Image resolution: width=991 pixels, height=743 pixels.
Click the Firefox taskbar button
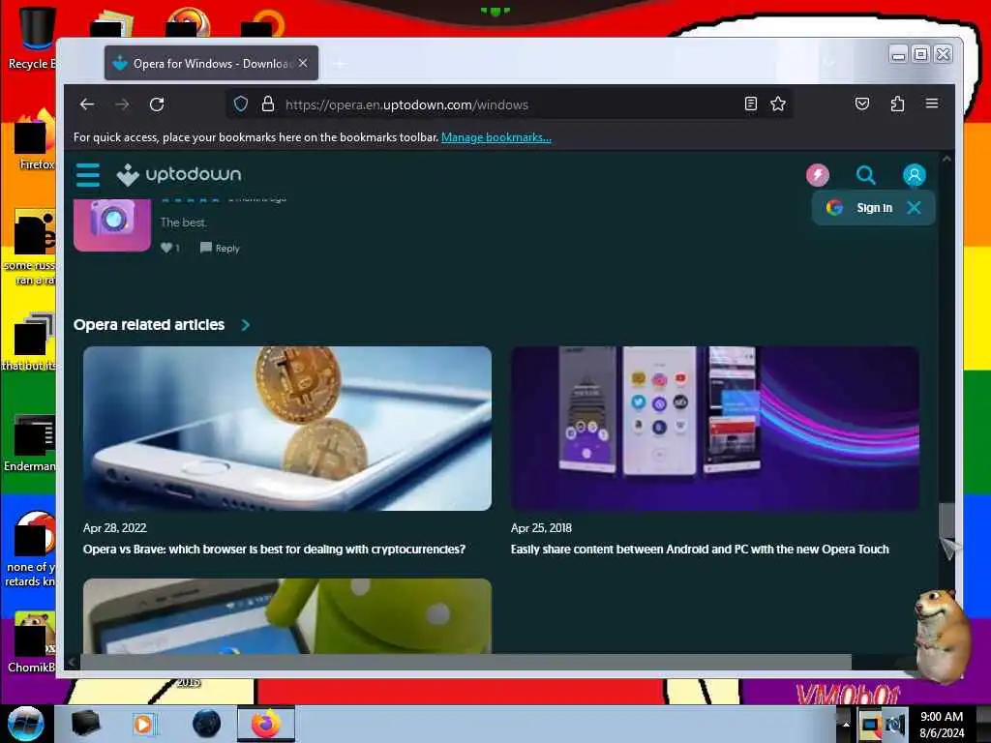[x=266, y=724]
